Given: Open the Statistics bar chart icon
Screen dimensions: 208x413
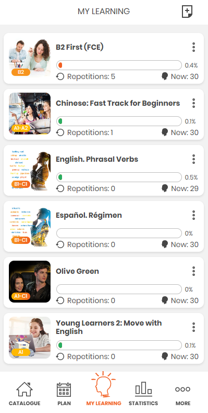Looking at the screenshot, I should 143,389.
